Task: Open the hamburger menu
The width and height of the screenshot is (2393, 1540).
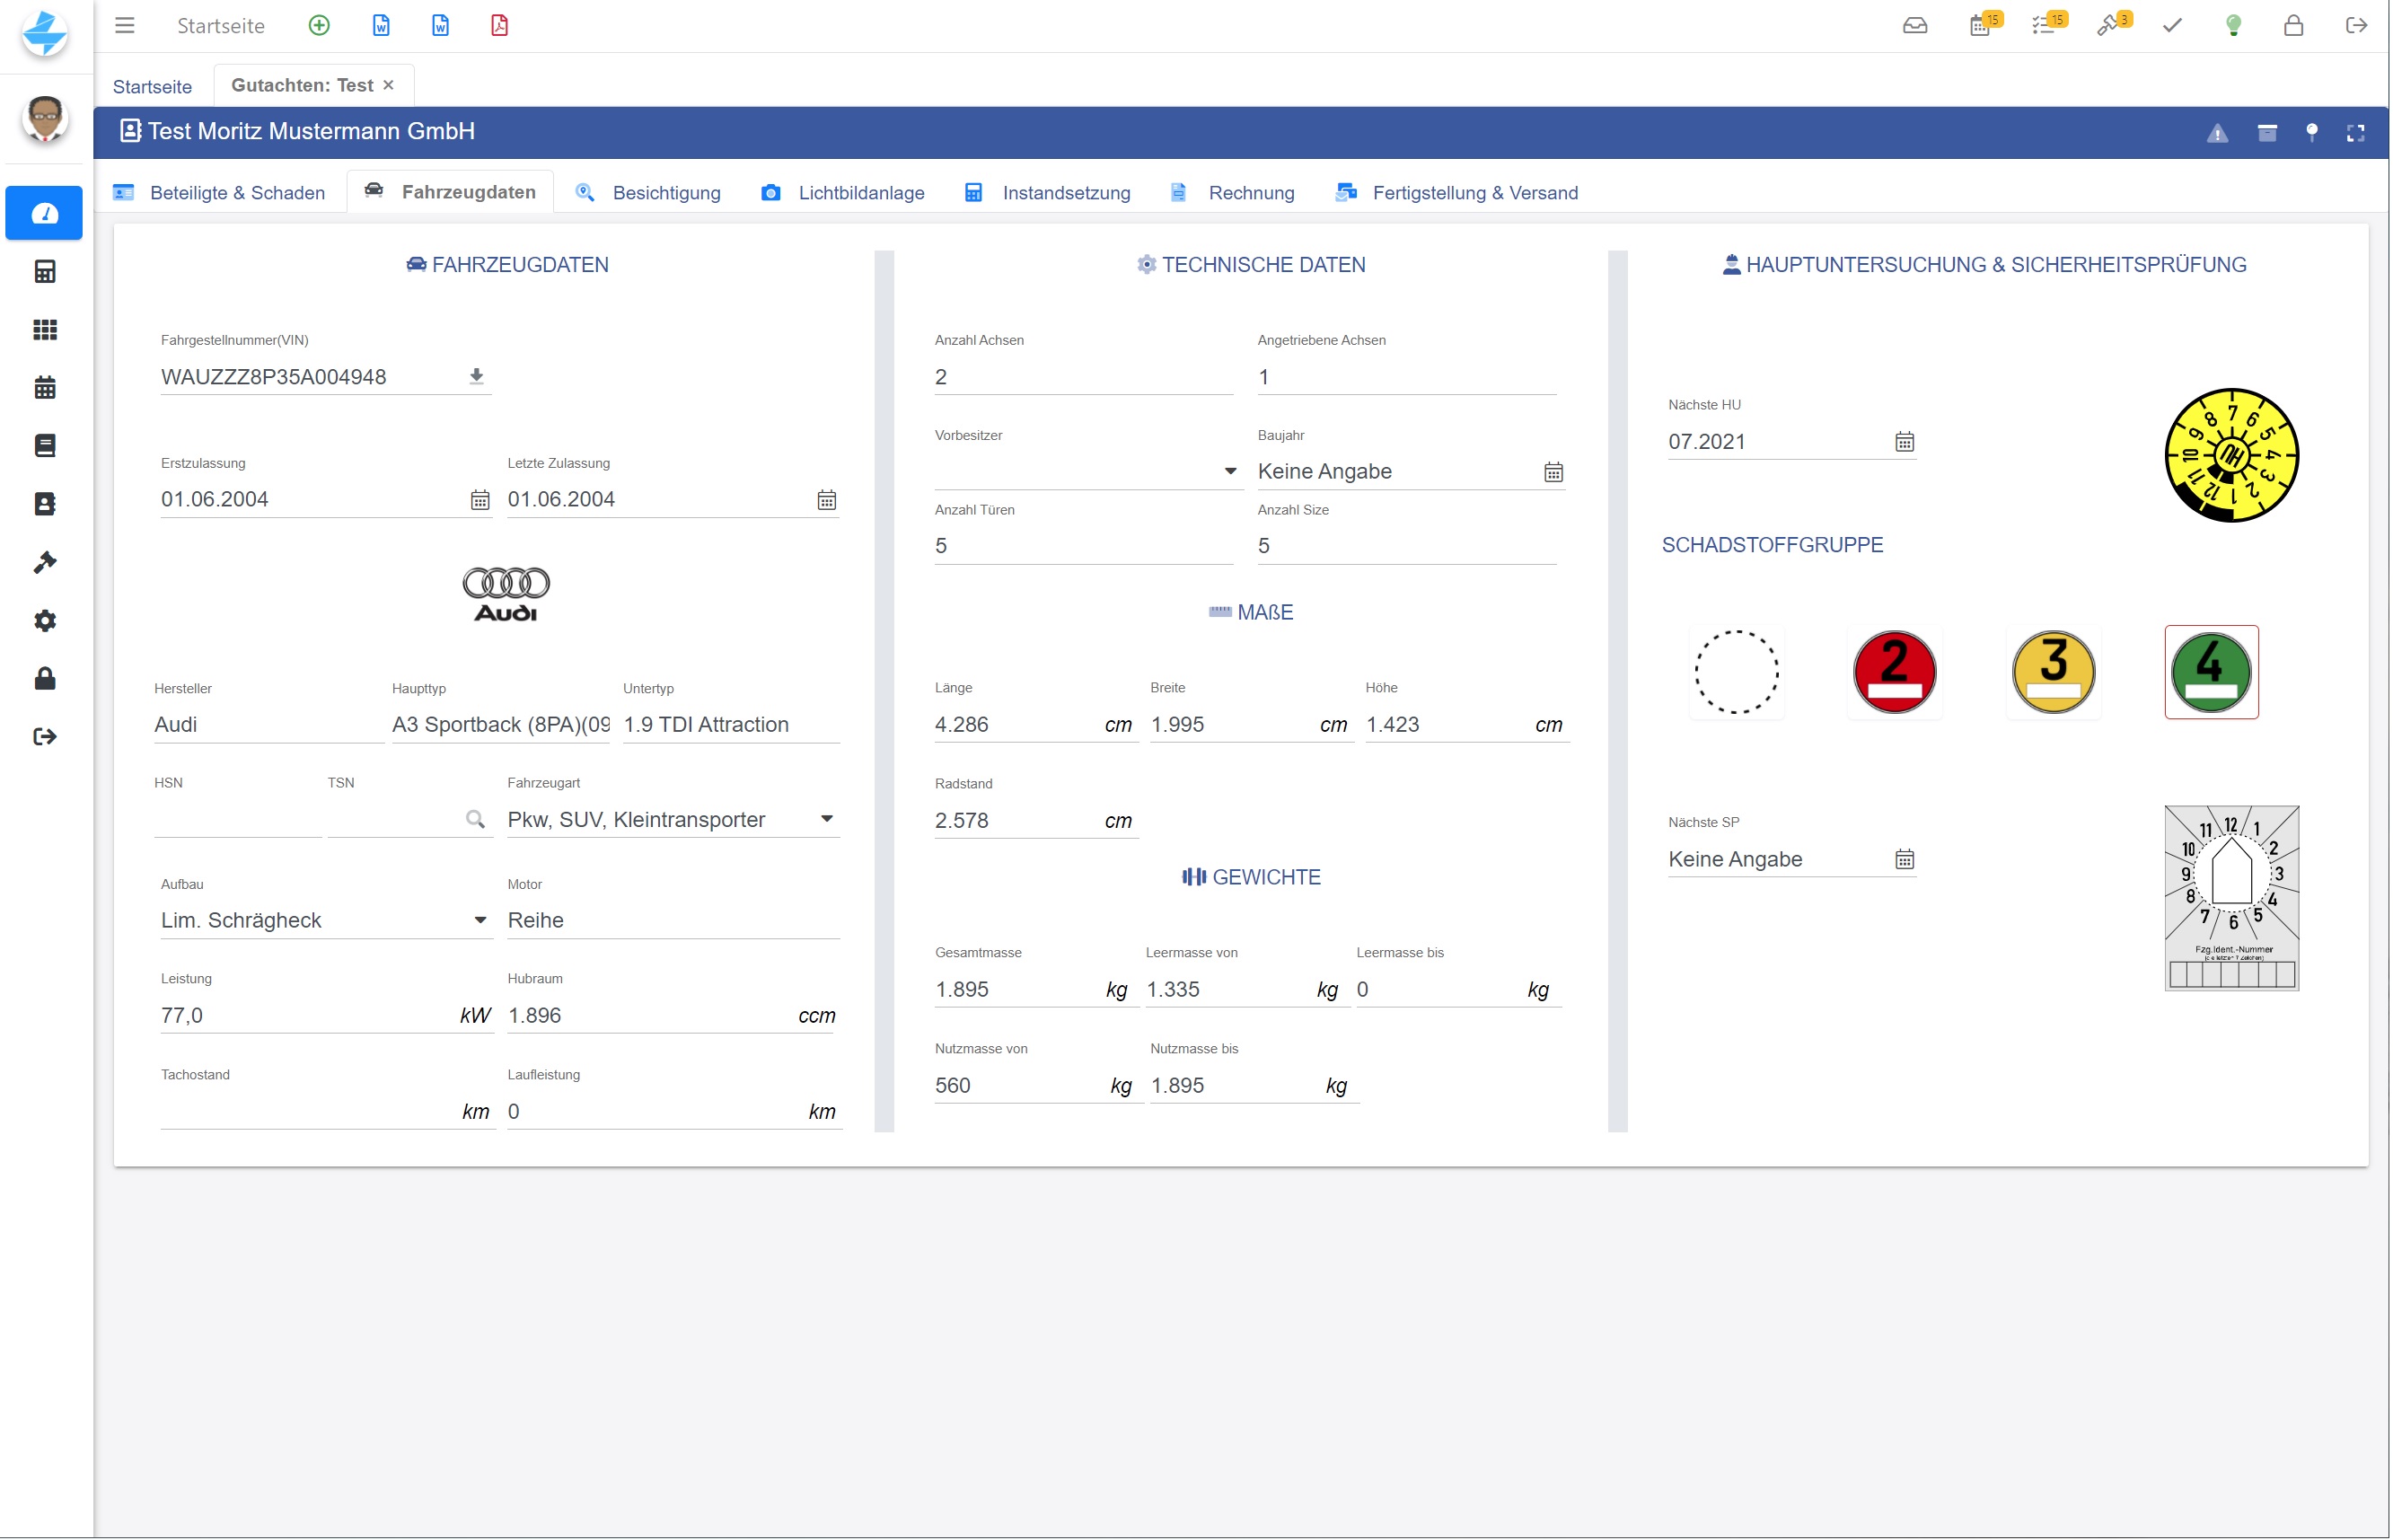Action: [124, 25]
